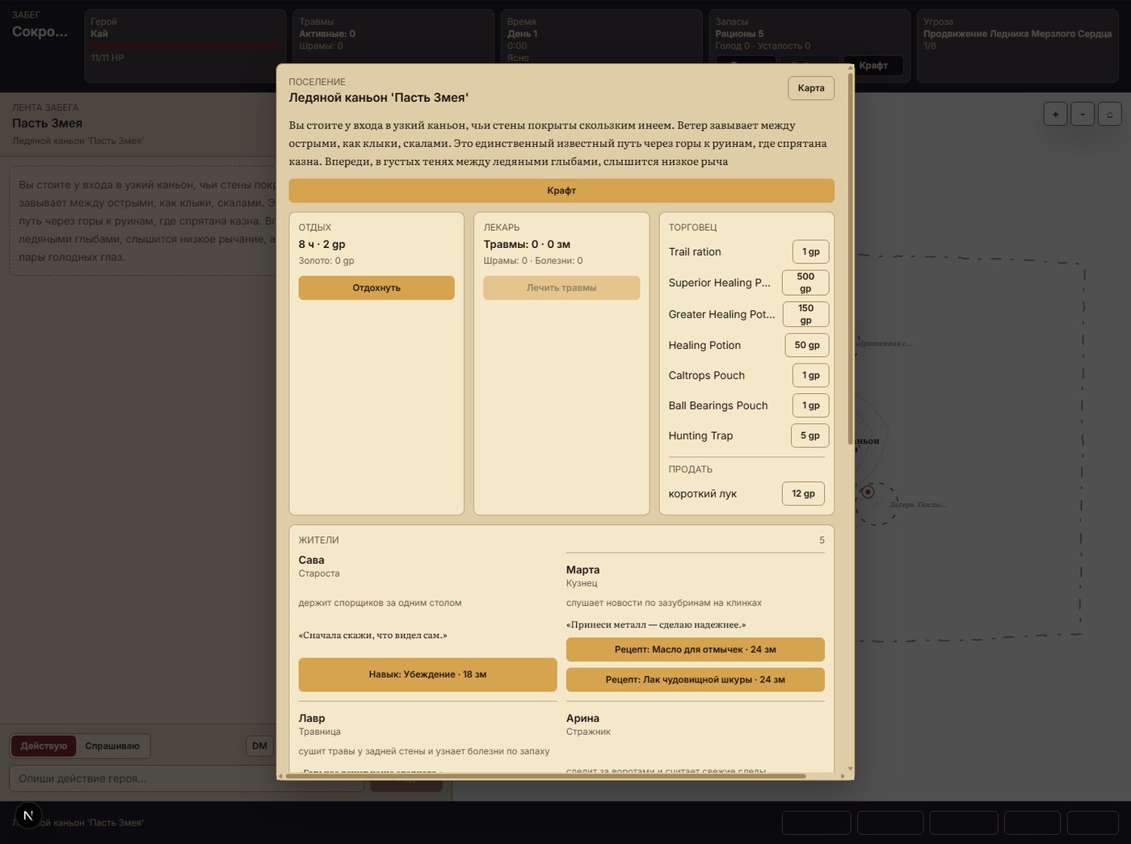Image resolution: width=1131 pixels, height=844 pixels.
Task: Learn Навык: Убеждение from Сава
Action: (427, 674)
